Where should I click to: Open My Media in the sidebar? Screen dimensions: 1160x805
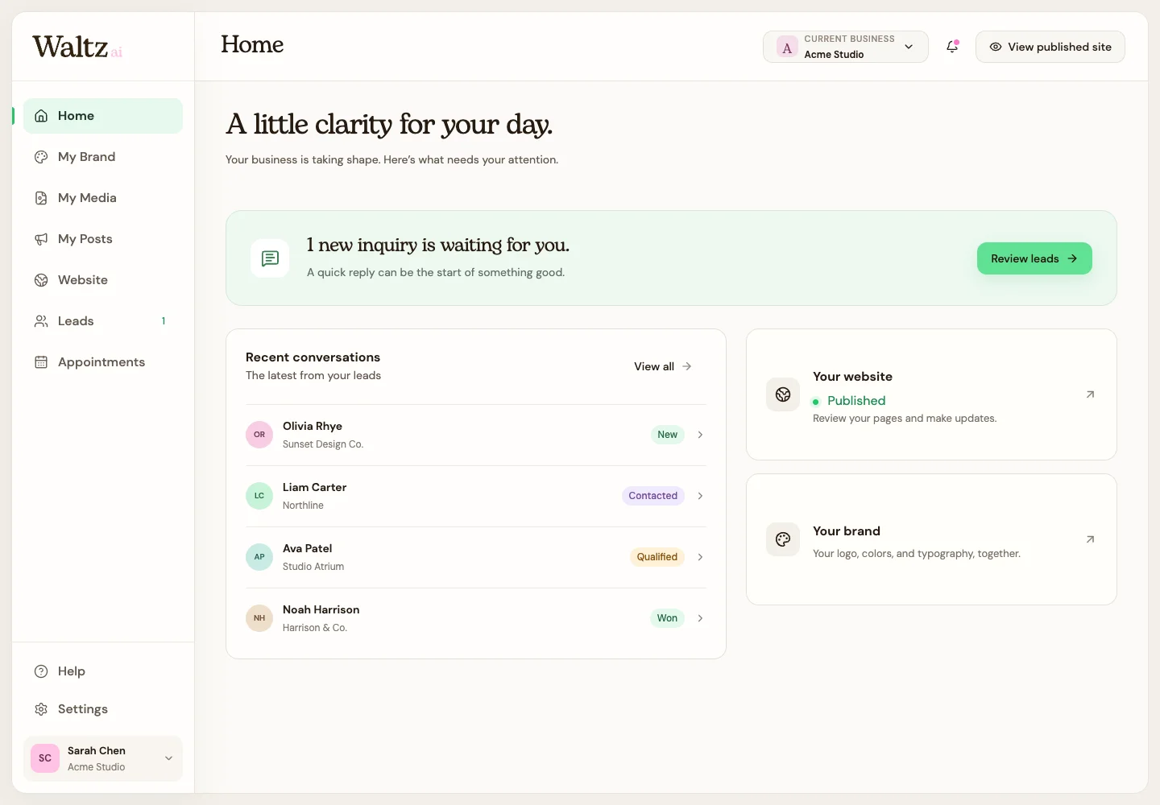click(103, 198)
